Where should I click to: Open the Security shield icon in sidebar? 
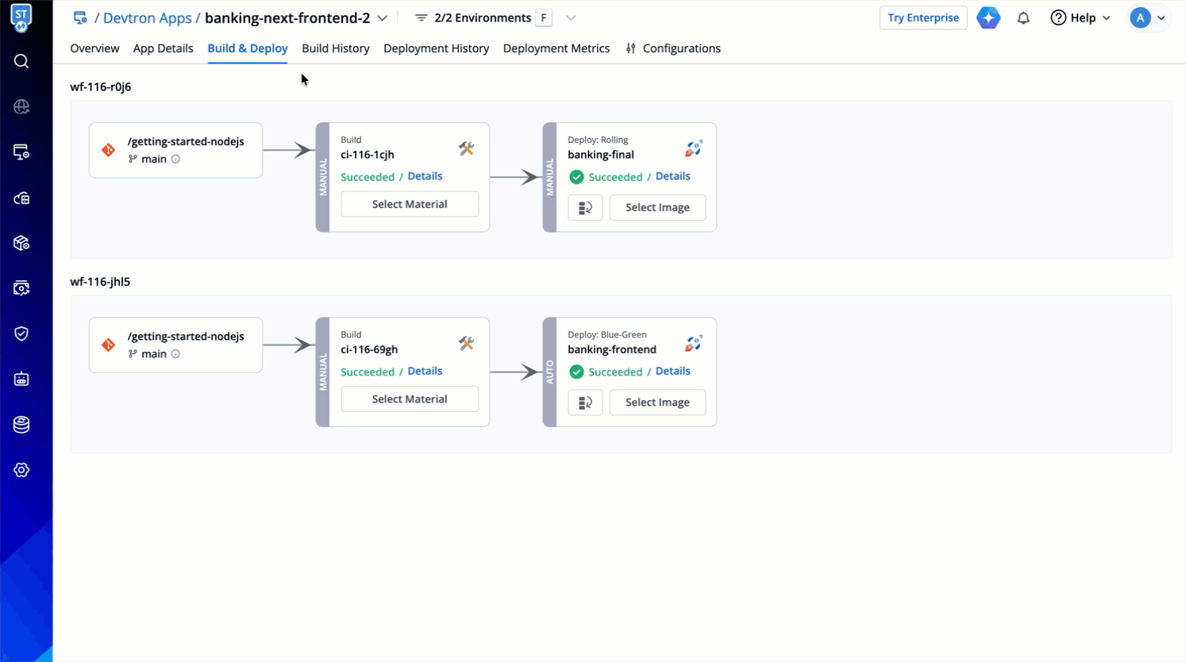point(21,333)
